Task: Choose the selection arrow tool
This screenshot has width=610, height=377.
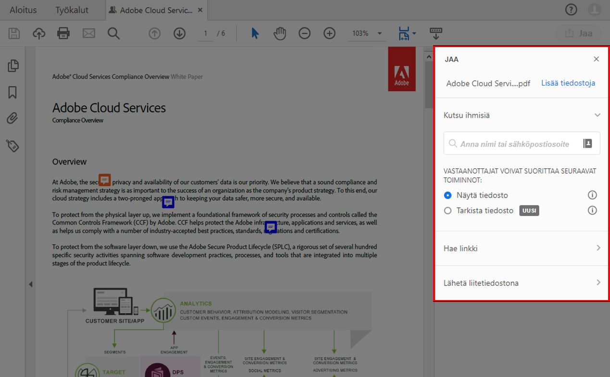Action: 255,33
